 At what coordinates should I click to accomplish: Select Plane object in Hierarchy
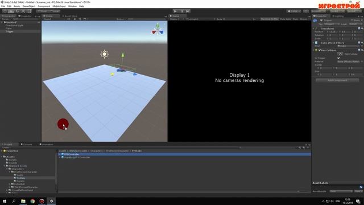tap(9, 28)
